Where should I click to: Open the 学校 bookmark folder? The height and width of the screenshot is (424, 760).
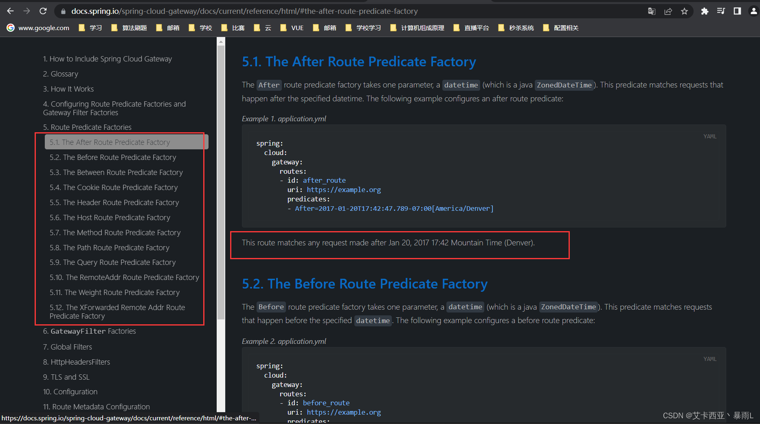(200, 28)
